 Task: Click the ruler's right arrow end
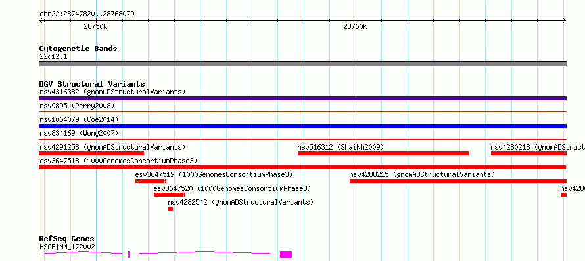[565, 21]
